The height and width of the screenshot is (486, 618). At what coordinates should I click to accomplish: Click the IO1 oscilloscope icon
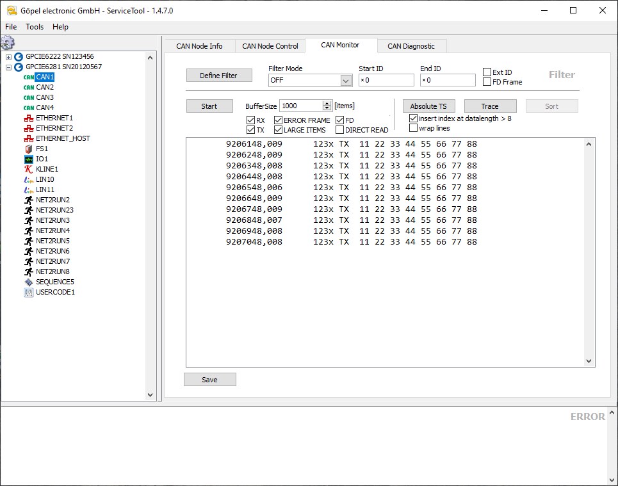coord(29,159)
